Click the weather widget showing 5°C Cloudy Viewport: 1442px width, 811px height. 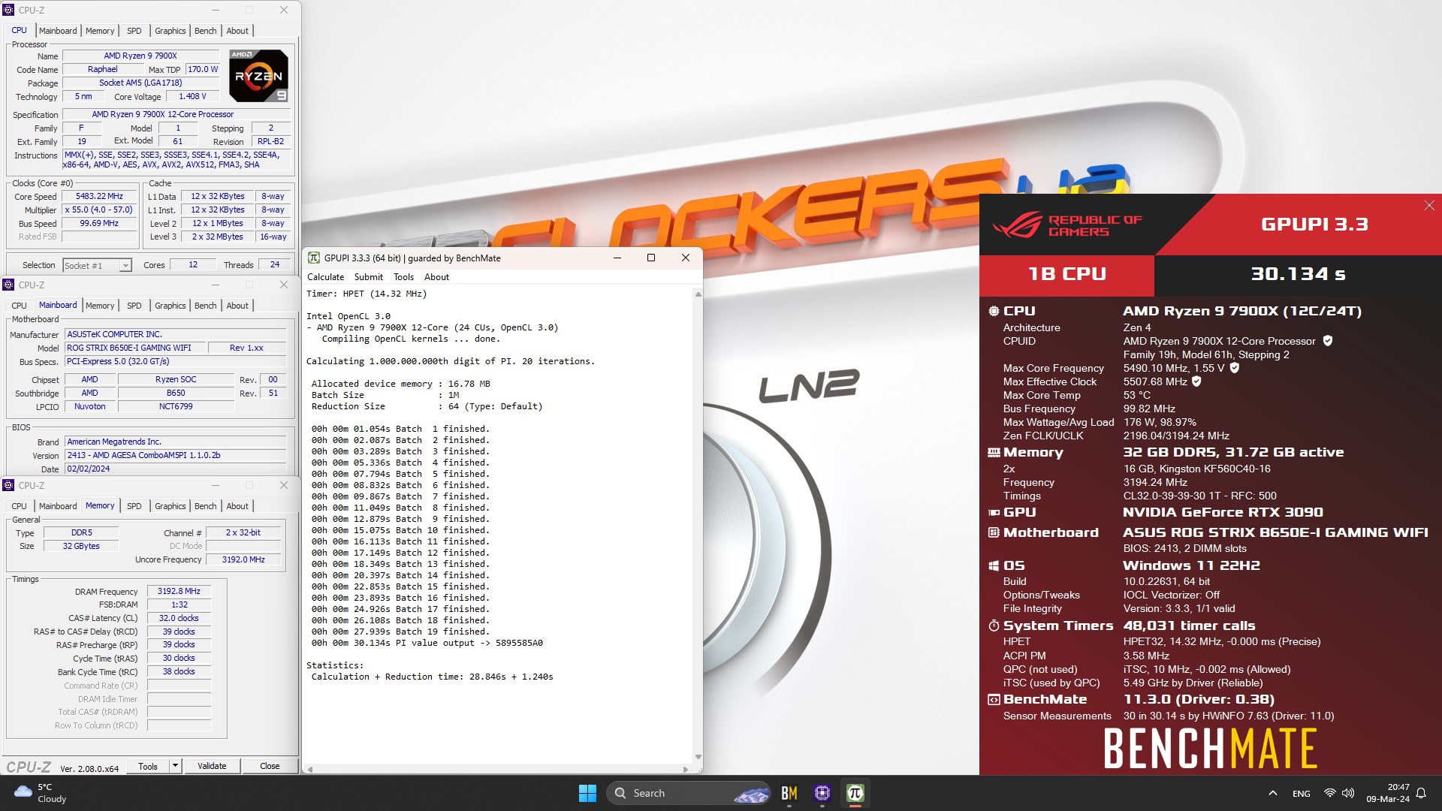pos(41,793)
